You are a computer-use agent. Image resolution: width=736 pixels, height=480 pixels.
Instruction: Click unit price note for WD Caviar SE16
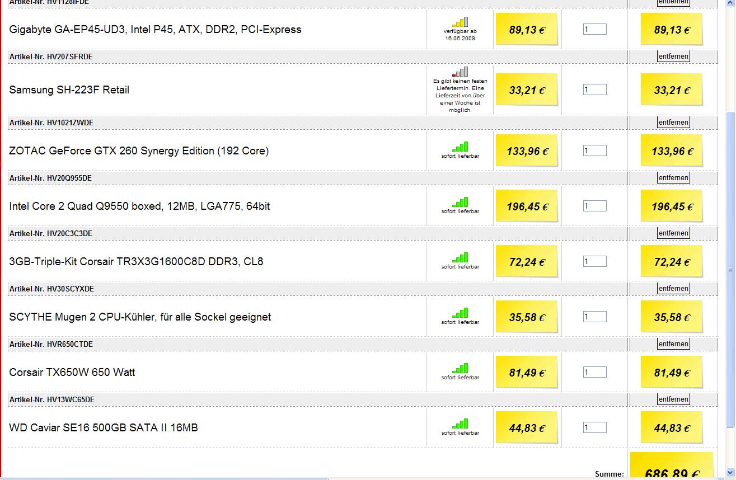point(527,428)
